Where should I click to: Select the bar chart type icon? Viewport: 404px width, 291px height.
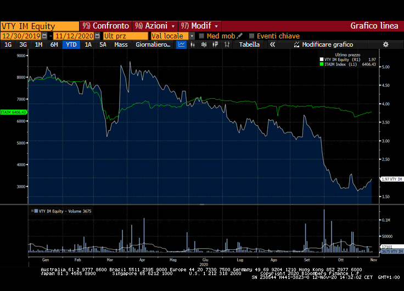pos(193,44)
